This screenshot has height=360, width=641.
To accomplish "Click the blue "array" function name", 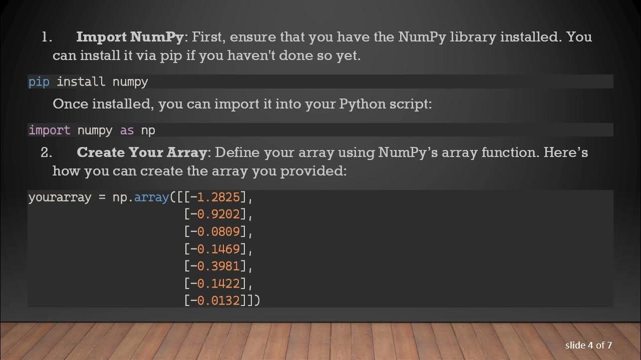I will click(x=151, y=197).
